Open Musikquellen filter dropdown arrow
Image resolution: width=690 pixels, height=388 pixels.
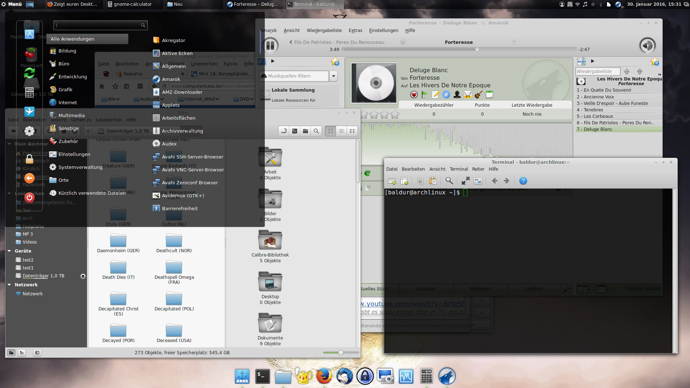tap(333, 76)
